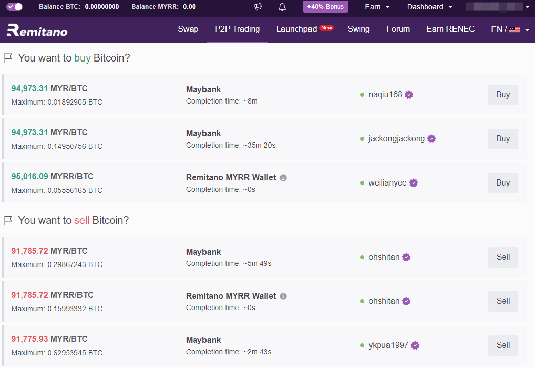Sell Bitcoin to ykpua1997

pyautogui.click(x=503, y=345)
